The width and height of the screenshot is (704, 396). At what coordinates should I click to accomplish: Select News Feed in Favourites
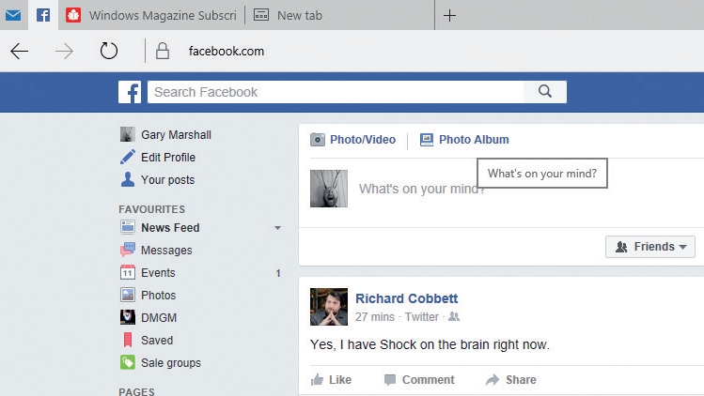[170, 228]
